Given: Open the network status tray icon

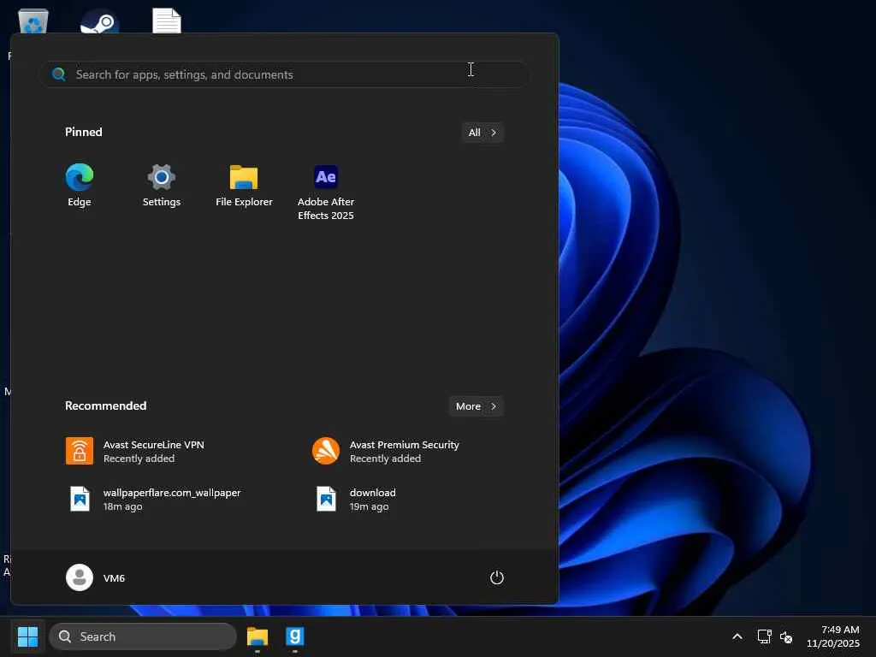Looking at the screenshot, I should click(x=764, y=636).
